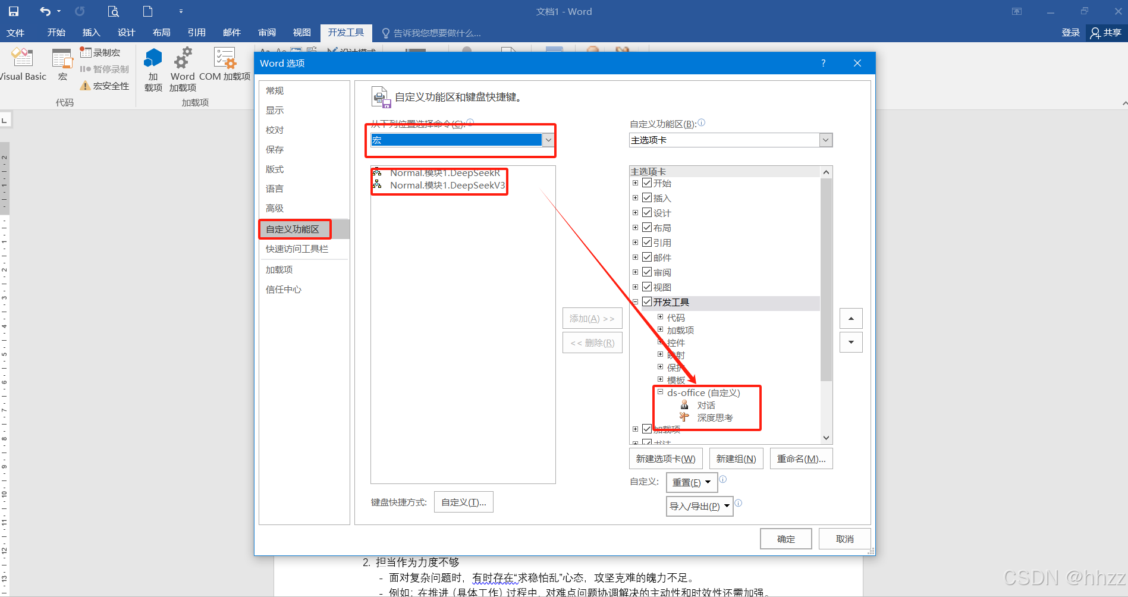Expand the 开始 tree node
The width and height of the screenshot is (1128, 597).
[635, 183]
